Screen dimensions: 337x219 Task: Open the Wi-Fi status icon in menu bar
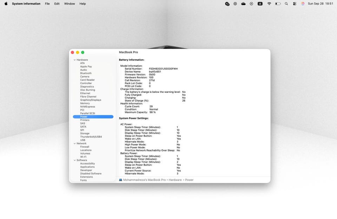click(269, 4)
